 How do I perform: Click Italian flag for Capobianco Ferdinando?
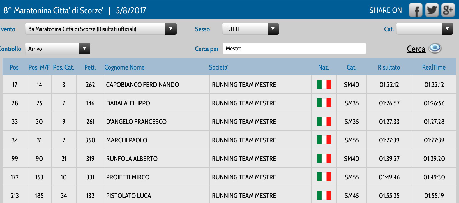[x=324, y=84]
